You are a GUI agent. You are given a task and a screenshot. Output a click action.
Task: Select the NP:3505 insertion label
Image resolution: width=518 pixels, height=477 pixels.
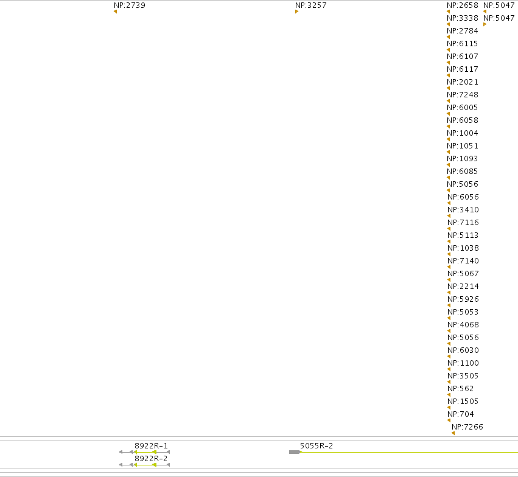tap(463, 375)
